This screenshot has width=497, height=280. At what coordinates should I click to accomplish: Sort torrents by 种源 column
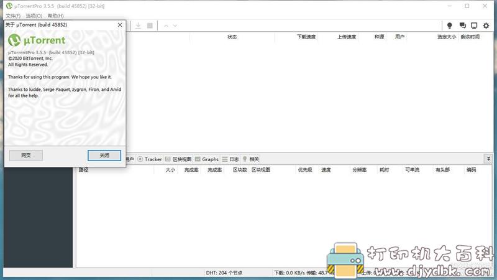coord(379,37)
